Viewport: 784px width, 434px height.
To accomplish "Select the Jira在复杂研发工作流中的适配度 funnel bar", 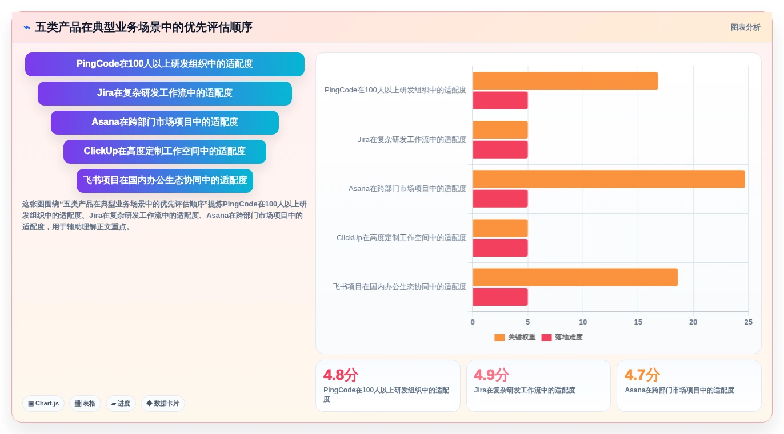I will pyautogui.click(x=165, y=94).
